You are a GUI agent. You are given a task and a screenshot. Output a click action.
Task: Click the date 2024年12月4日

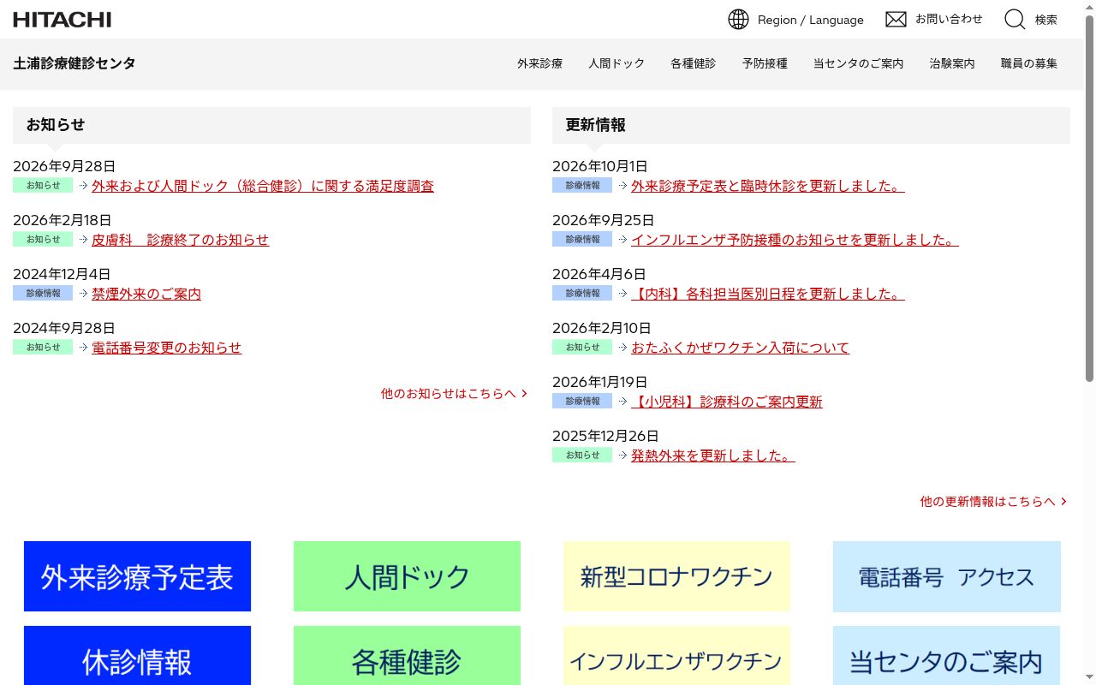62,274
